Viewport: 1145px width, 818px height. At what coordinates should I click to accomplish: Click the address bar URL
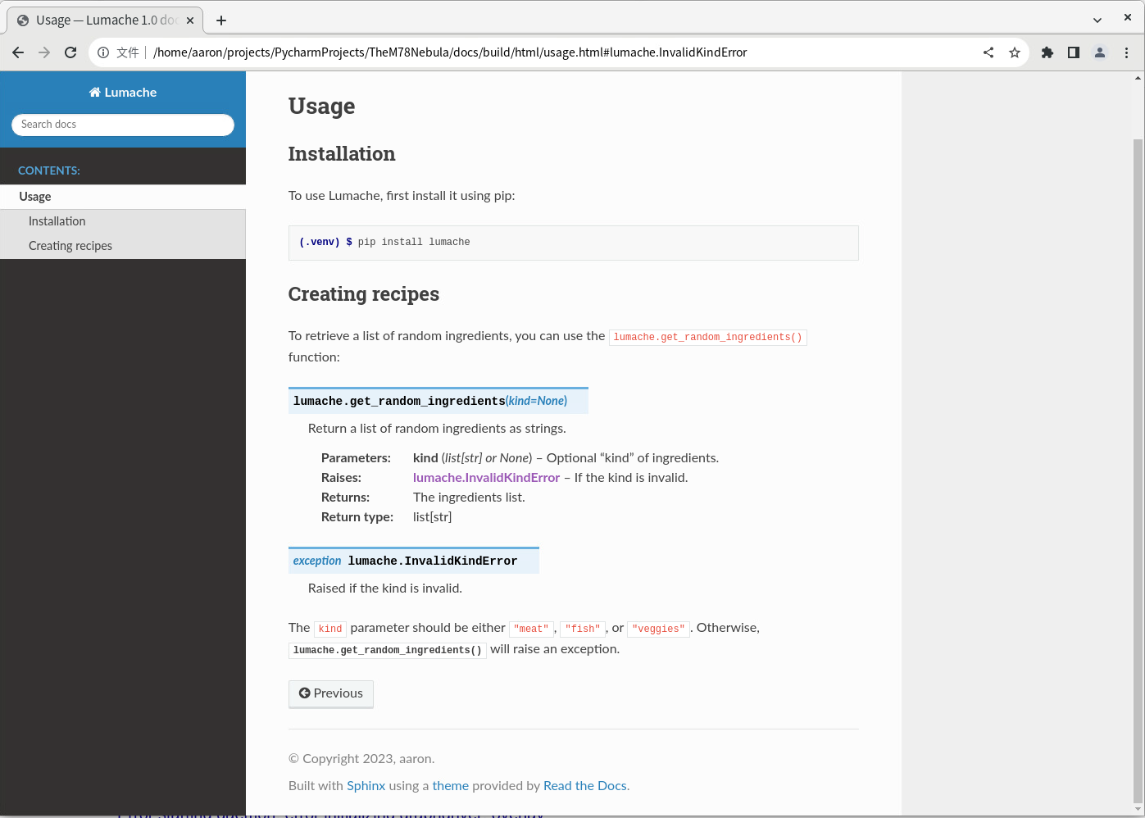(450, 52)
